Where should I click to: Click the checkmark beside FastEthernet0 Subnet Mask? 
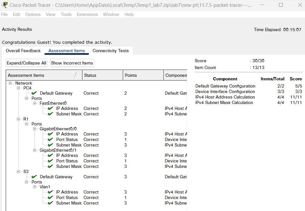click(x=50, y=114)
